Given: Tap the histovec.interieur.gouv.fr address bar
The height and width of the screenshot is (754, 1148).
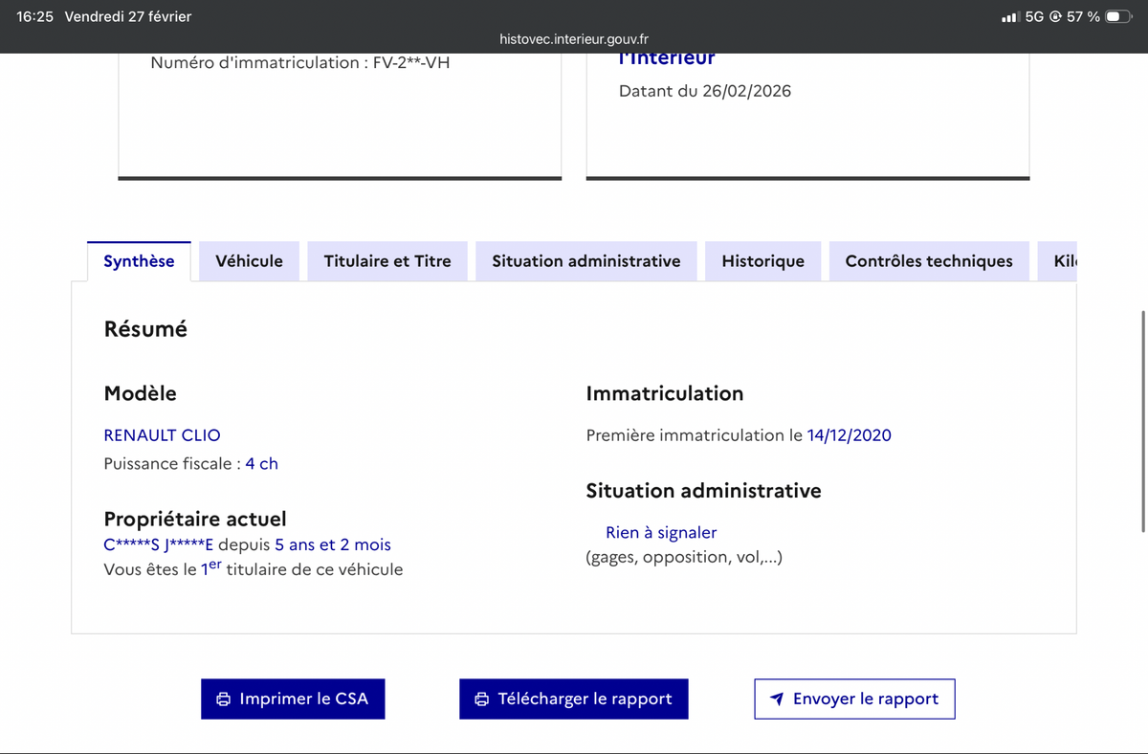Looking at the screenshot, I should coord(574,39).
